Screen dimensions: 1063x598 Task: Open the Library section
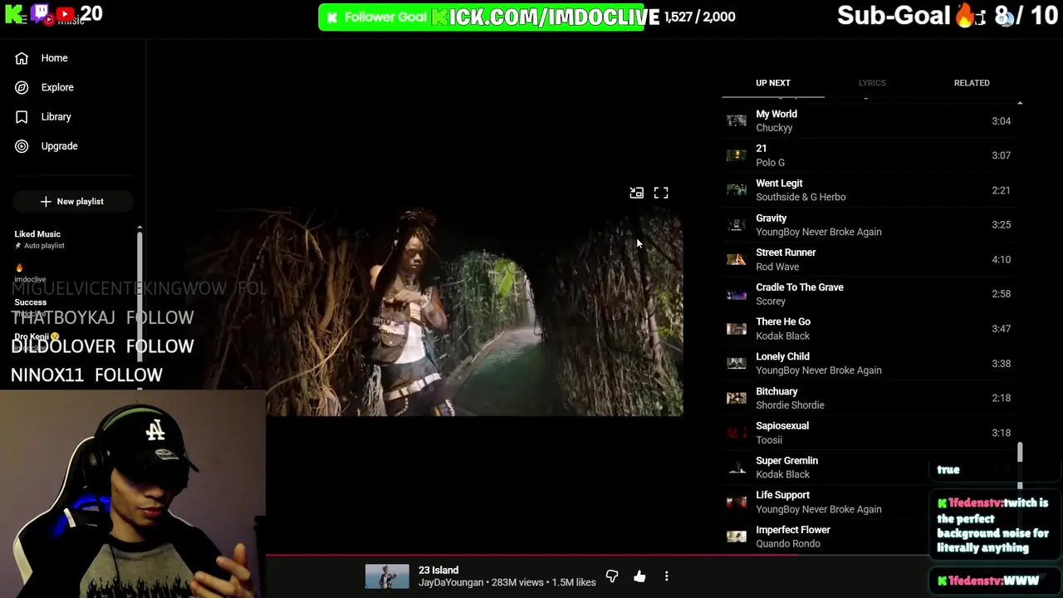pyautogui.click(x=43, y=117)
